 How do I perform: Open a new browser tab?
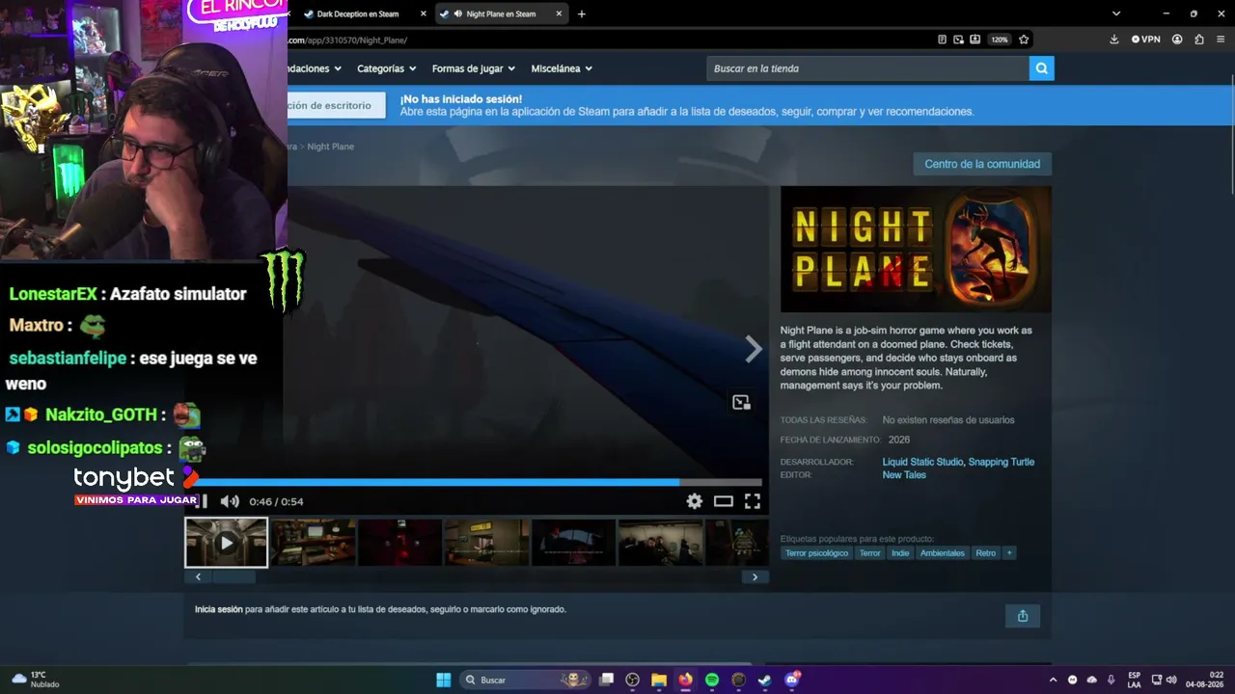coord(581,13)
